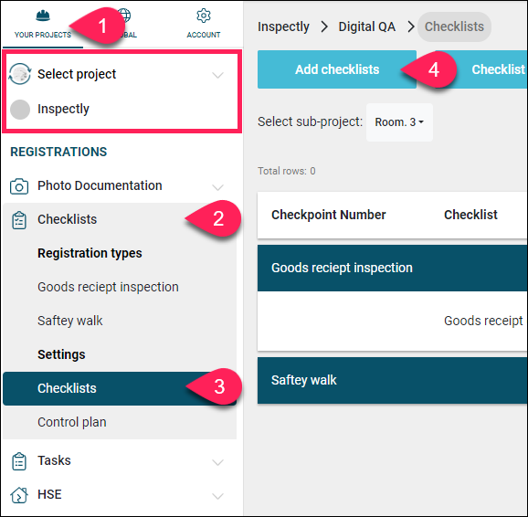Expand the Select project dropdown chevron
The height and width of the screenshot is (517, 528).
click(x=217, y=75)
